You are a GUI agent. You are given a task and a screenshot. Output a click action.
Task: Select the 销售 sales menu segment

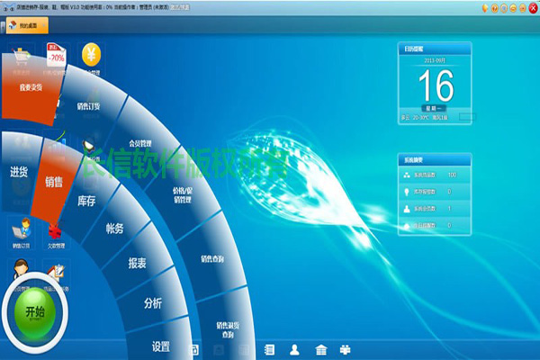click(54, 182)
